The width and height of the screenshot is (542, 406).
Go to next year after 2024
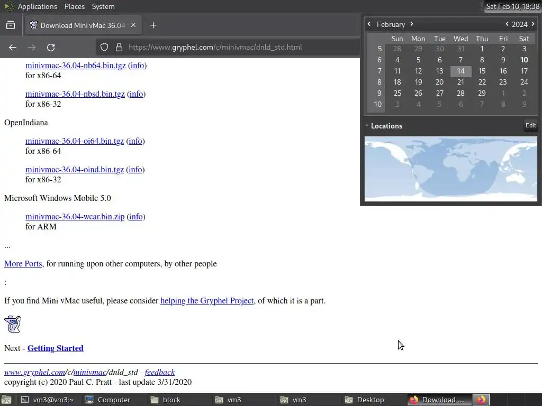pyautogui.click(x=533, y=24)
